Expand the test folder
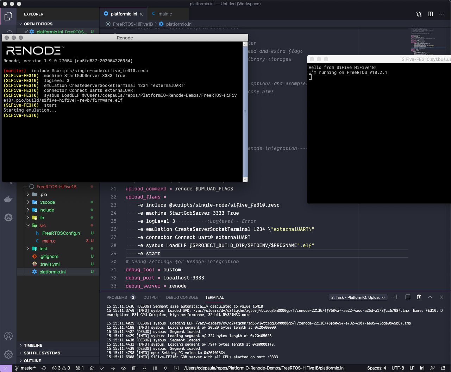The width and height of the screenshot is (451, 372). pyautogui.click(x=58, y=248)
